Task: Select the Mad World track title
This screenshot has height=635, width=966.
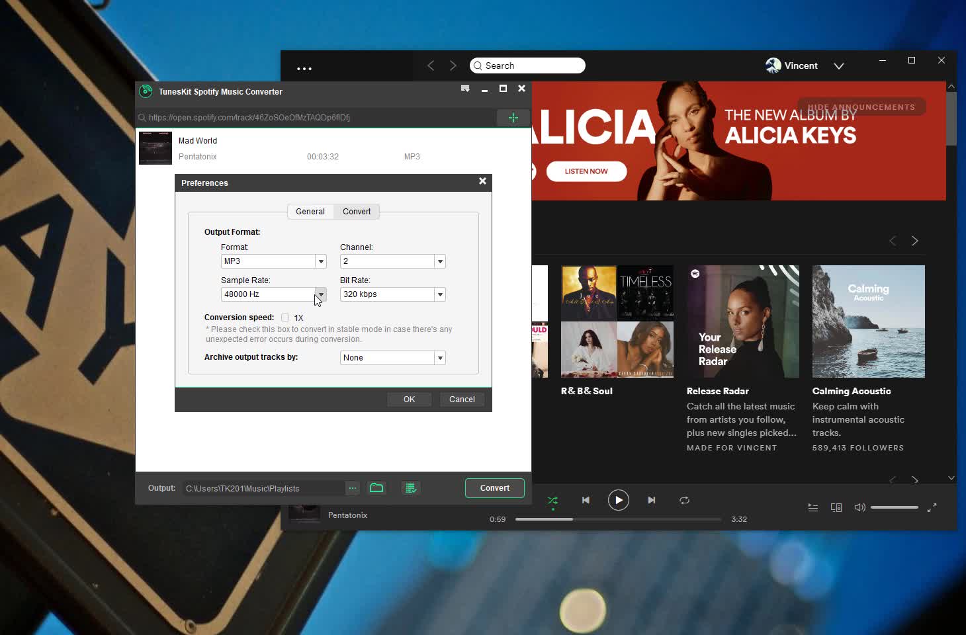Action: pos(198,141)
